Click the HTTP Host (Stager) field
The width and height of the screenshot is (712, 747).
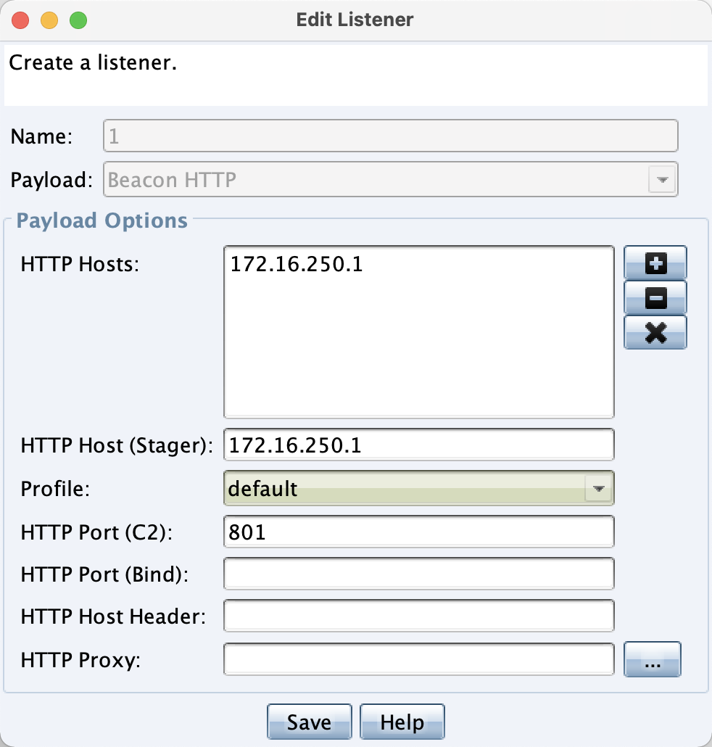(418, 445)
